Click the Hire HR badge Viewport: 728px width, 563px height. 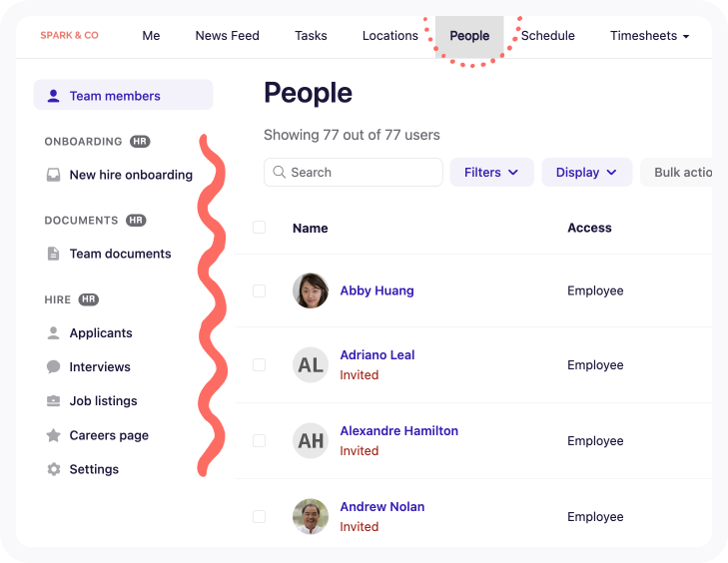(88, 299)
